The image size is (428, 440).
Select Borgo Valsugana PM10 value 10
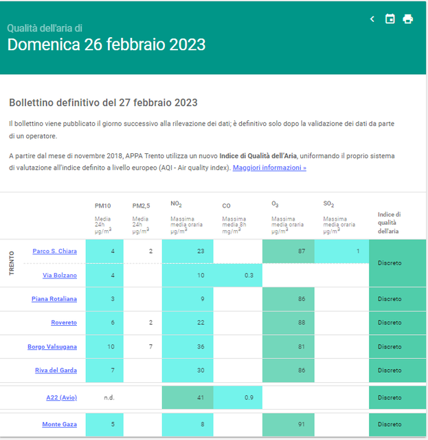(x=104, y=346)
